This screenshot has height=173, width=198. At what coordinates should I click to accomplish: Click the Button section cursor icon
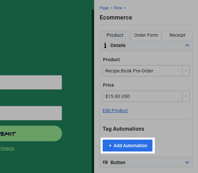[106, 162]
